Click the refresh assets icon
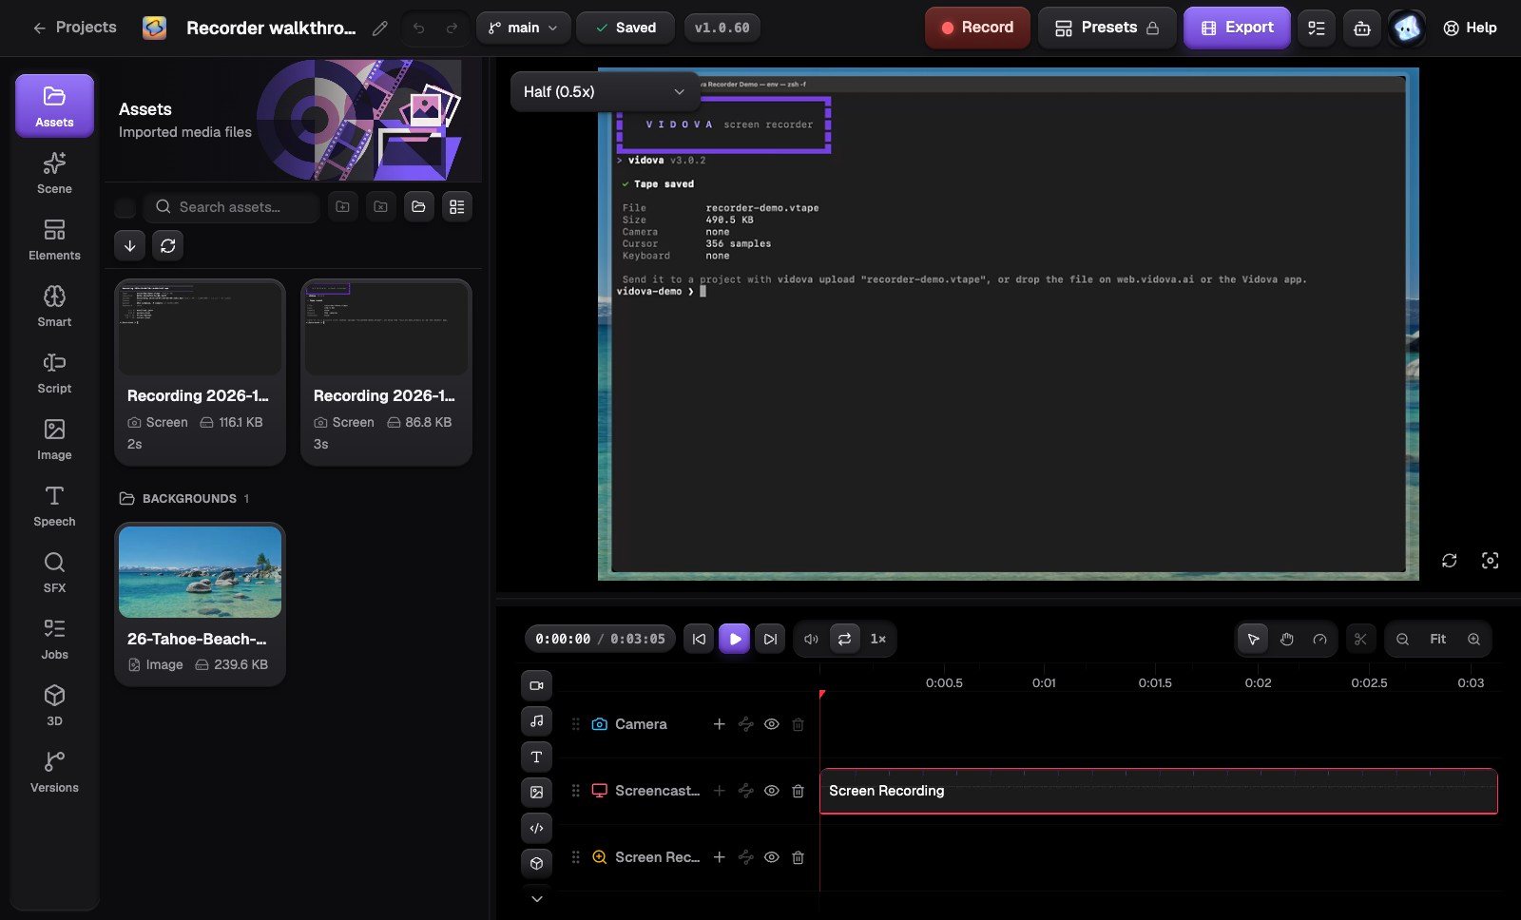This screenshot has height=920, width=1521. [167, 245]
